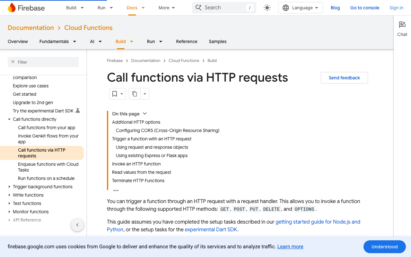Open Invoke Genkit flows from your app
Viewport: 411px width, 257px height.
[48, 139]
